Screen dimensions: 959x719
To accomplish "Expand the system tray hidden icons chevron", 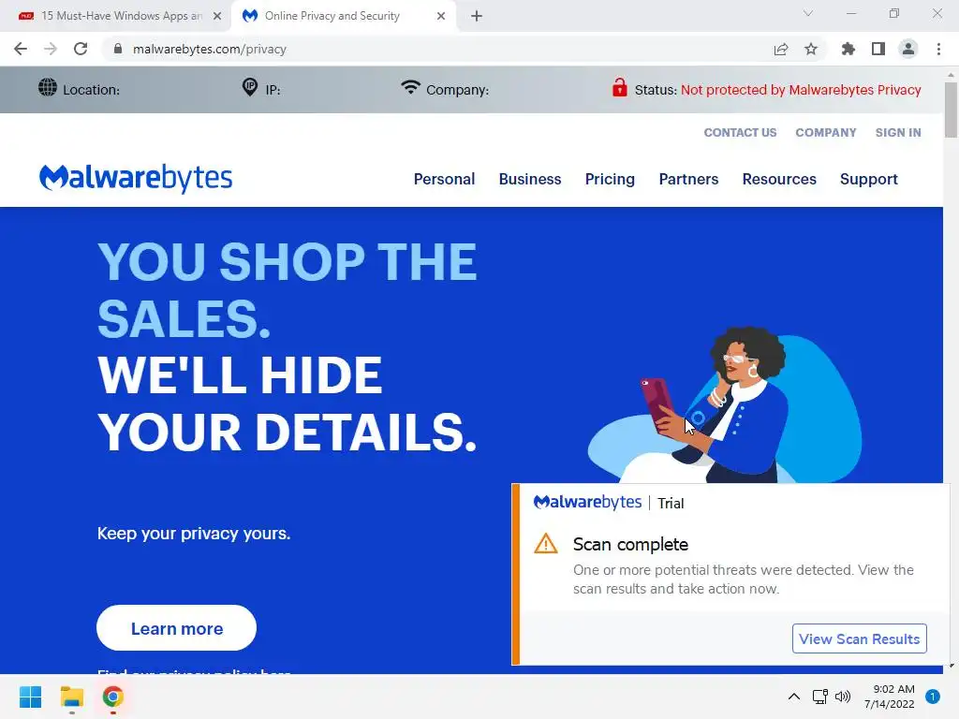I will click(x=794, y=697).
